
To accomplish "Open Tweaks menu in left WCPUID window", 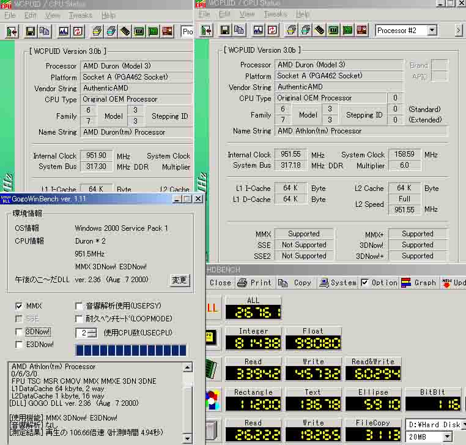I will pyautogui.click(x=81, y=15).
